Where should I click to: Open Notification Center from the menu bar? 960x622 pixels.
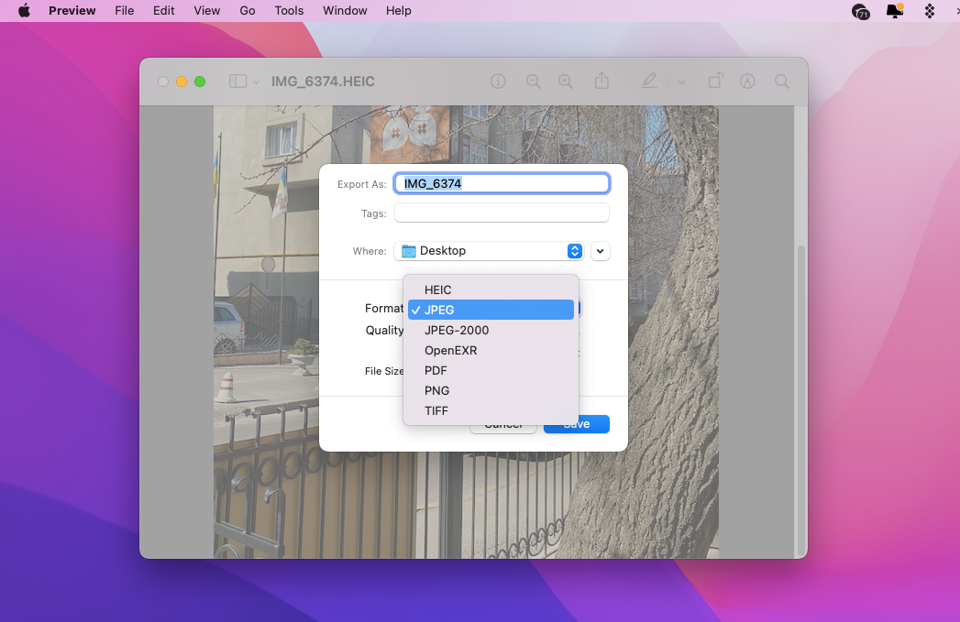(894, 10)
